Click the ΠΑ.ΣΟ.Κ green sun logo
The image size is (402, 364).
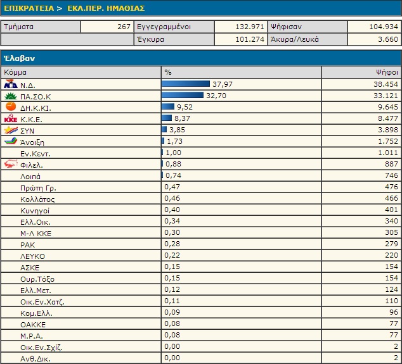(x=11, y=96)
